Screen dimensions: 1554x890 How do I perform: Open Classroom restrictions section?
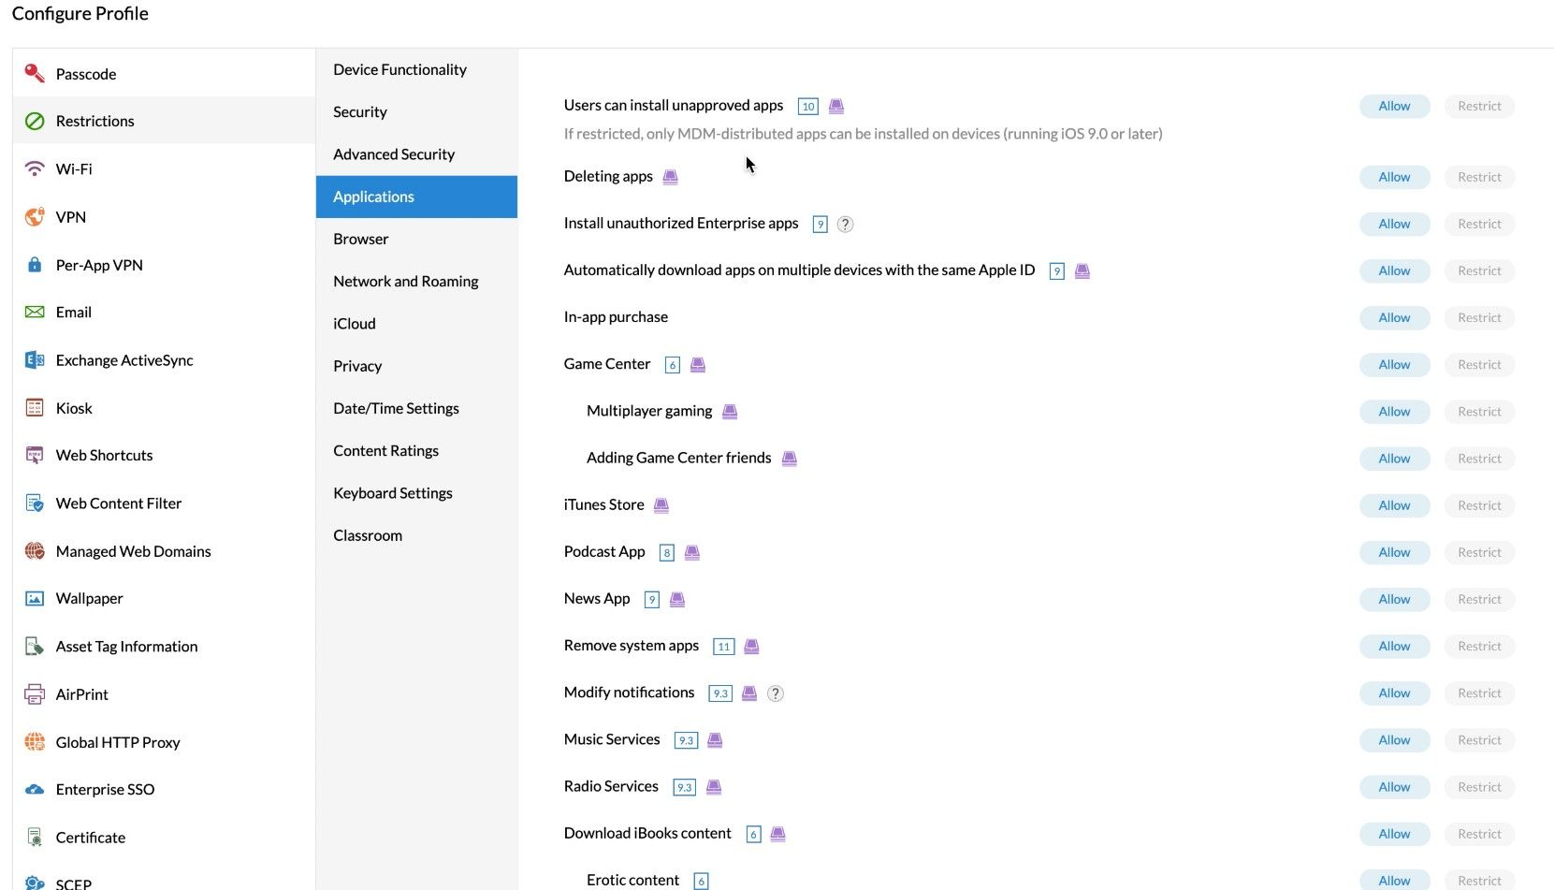coord(417,535)
